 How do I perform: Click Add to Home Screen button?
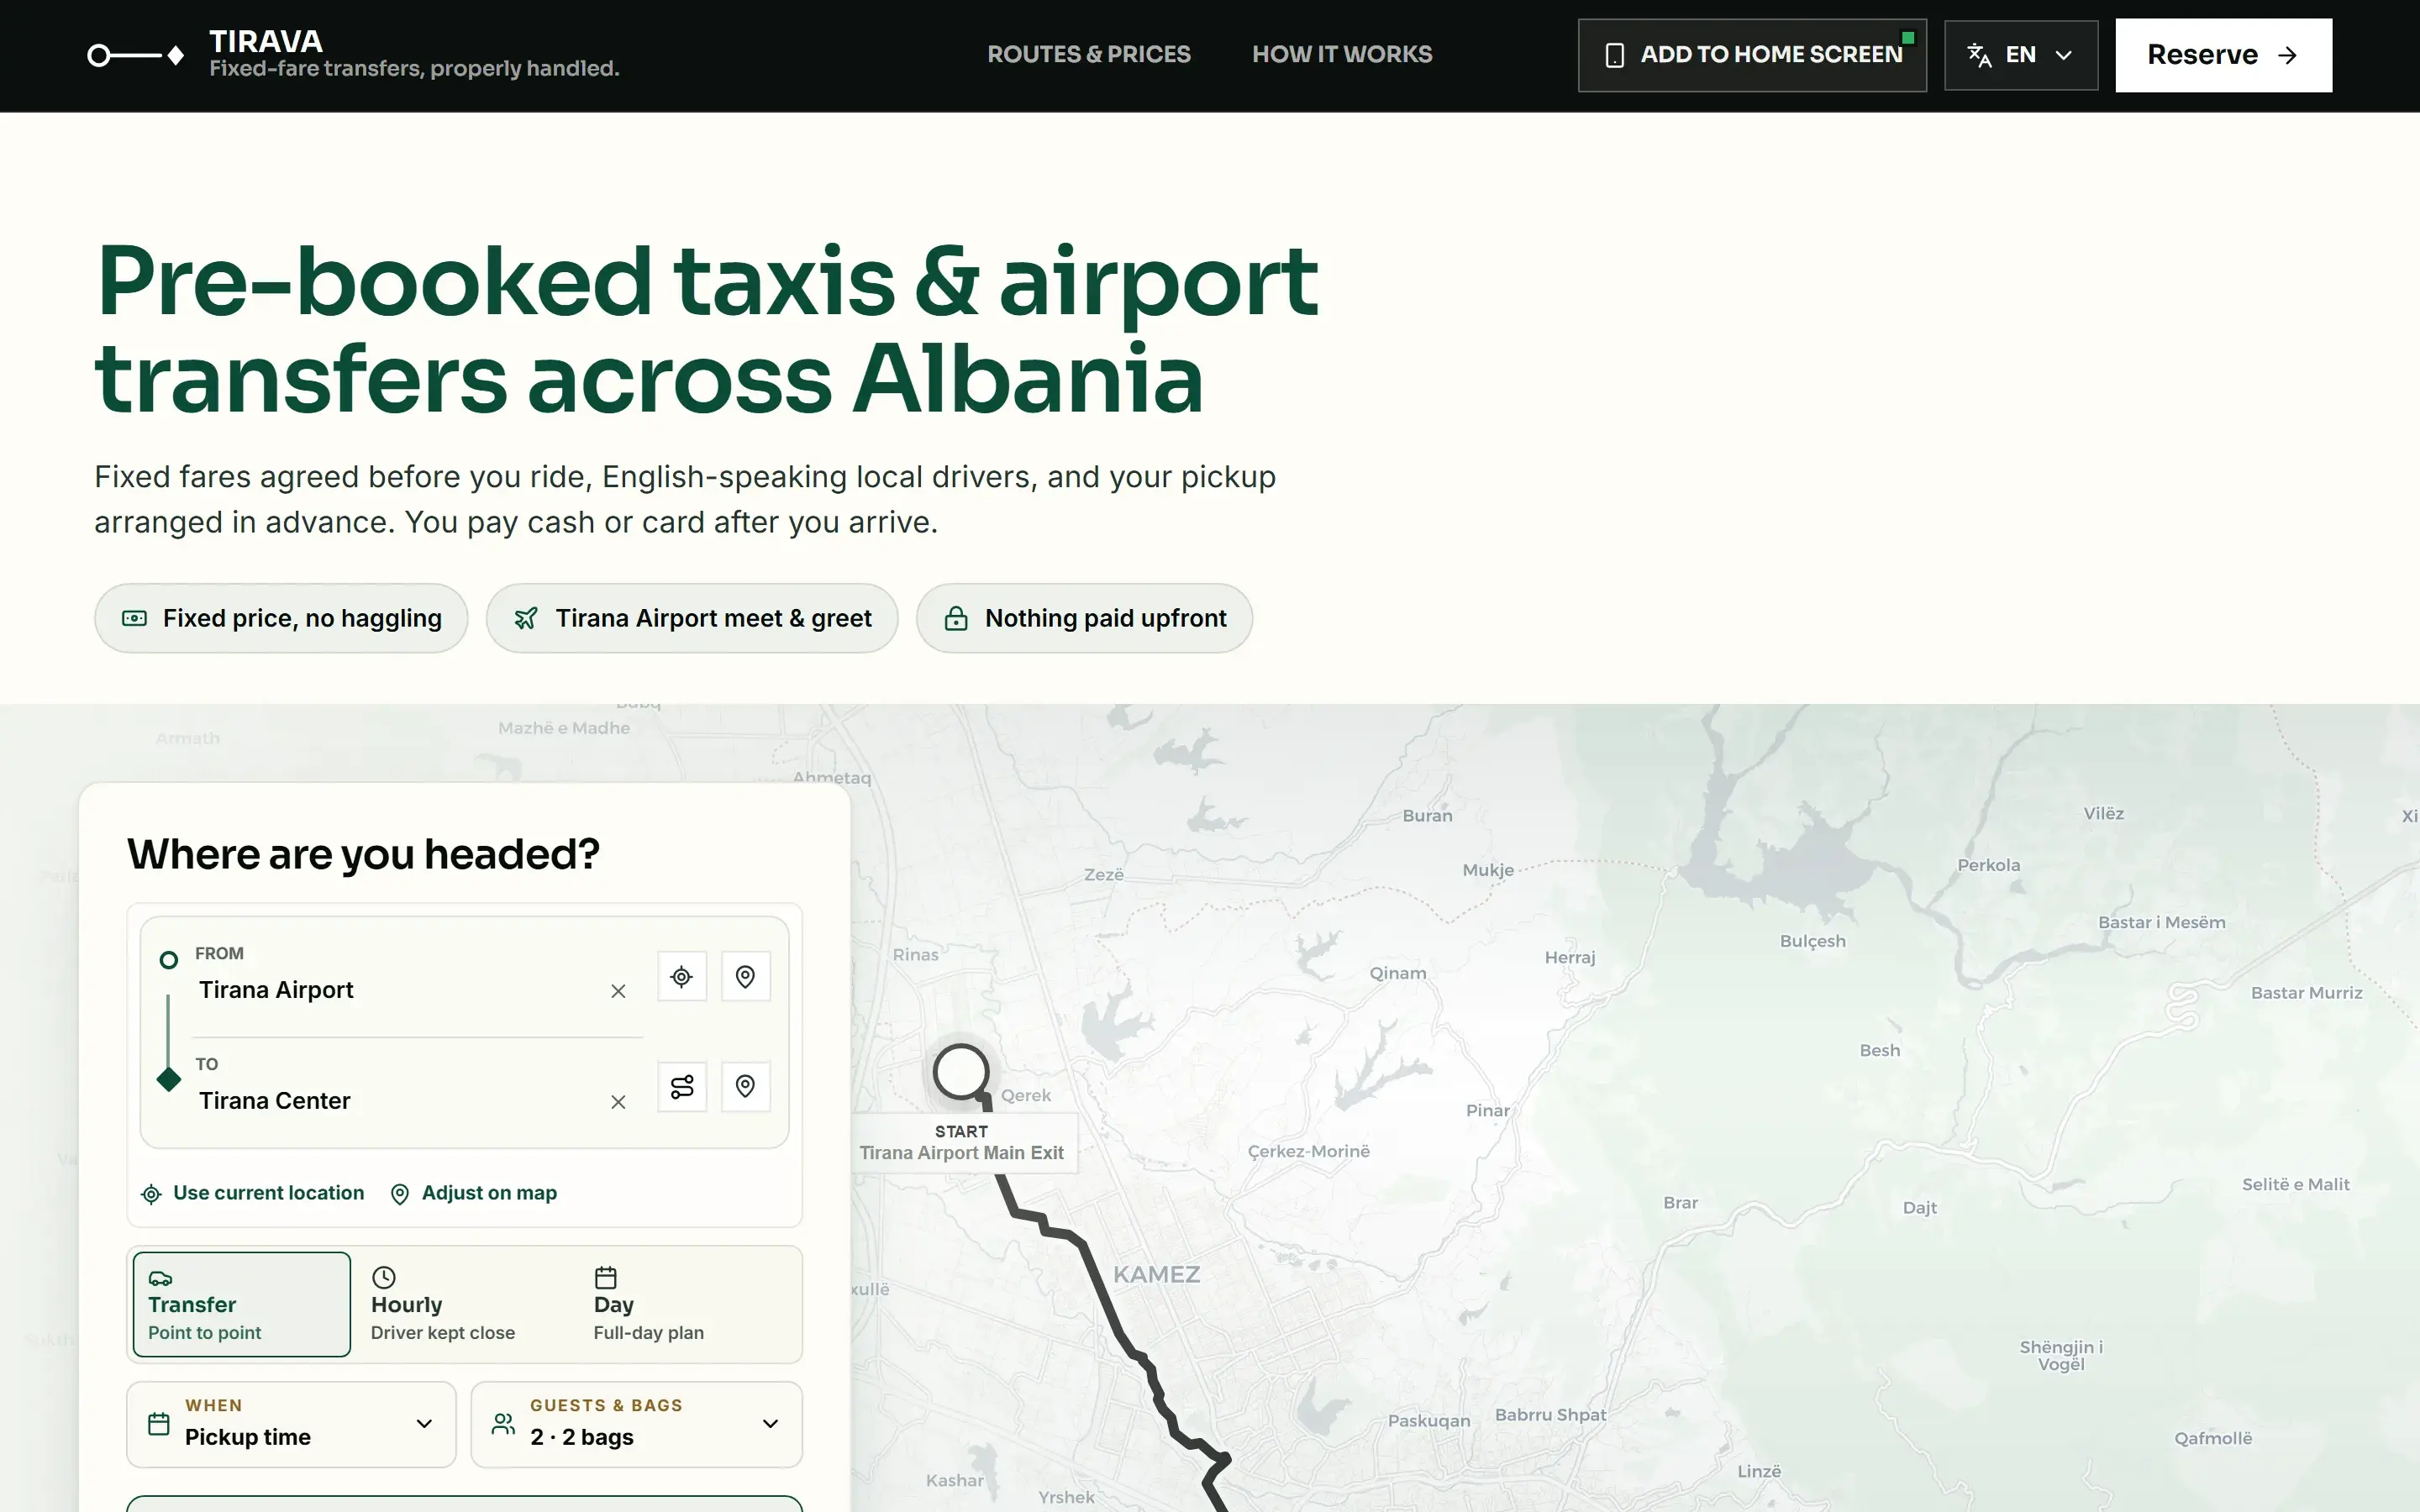click(x=1752, y=55)
